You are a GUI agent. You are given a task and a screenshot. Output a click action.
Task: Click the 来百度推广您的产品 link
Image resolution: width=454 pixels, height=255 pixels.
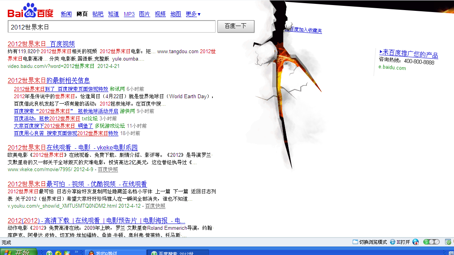[x=409, y=54]
